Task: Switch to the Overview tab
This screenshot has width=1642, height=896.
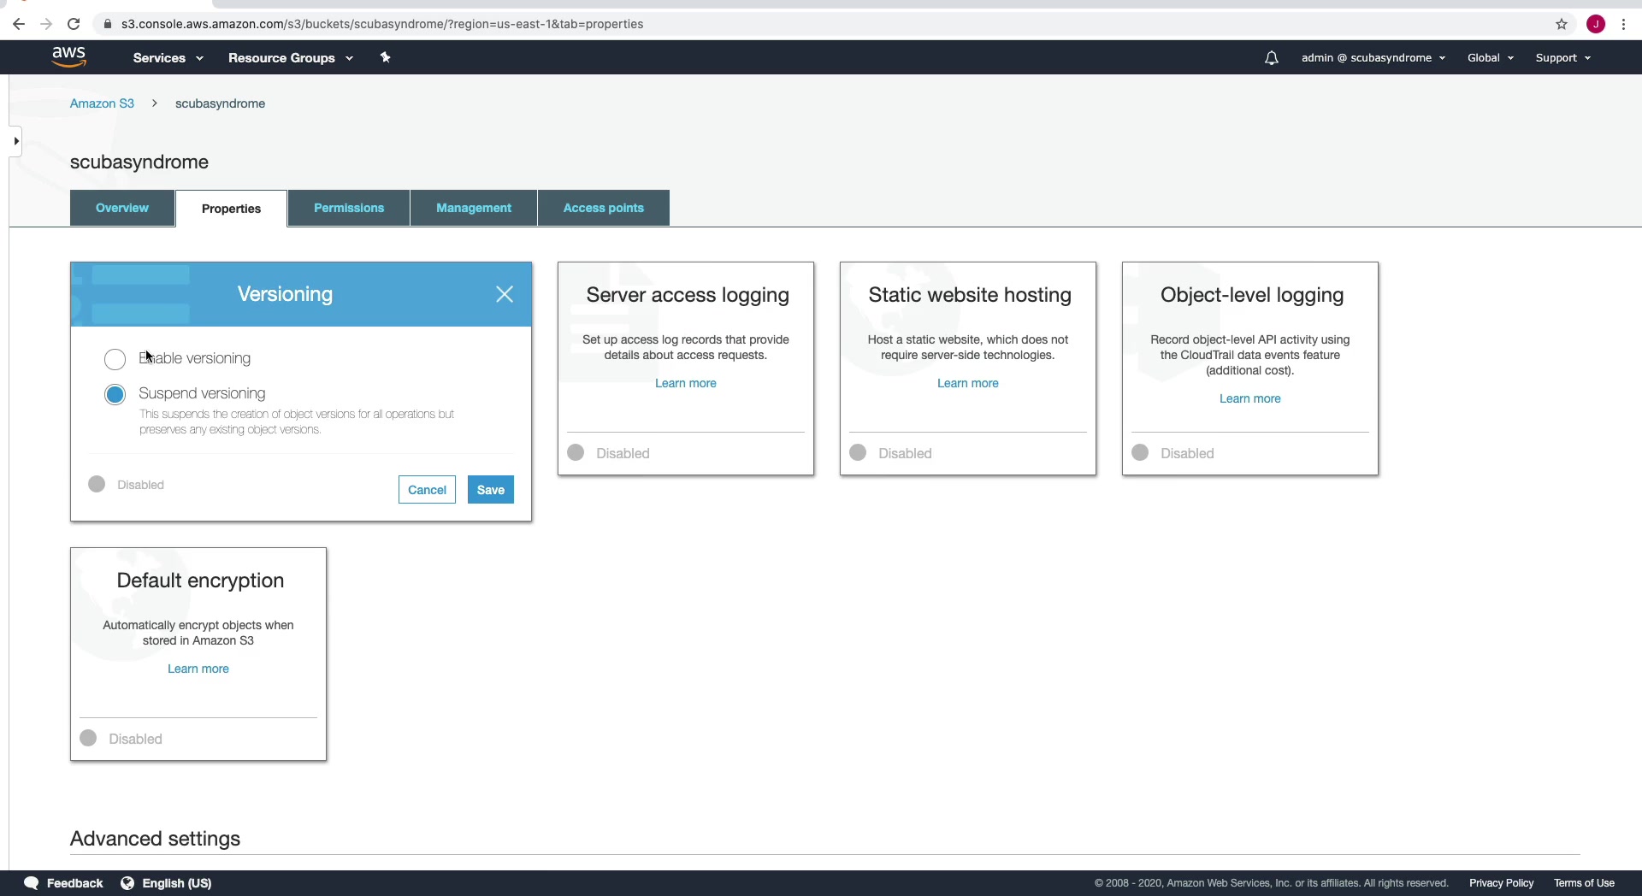Action: 122,208
